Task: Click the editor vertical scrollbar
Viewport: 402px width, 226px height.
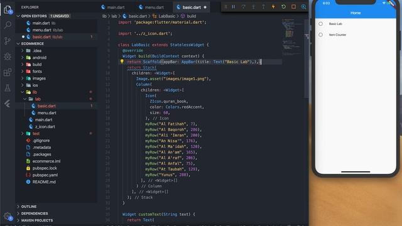Action: (307, 59)
